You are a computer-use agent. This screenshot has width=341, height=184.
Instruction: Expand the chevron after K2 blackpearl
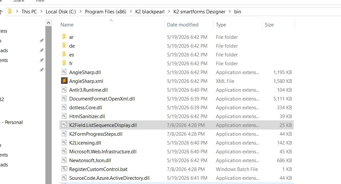pyautogui.click(x=169, y=11)
